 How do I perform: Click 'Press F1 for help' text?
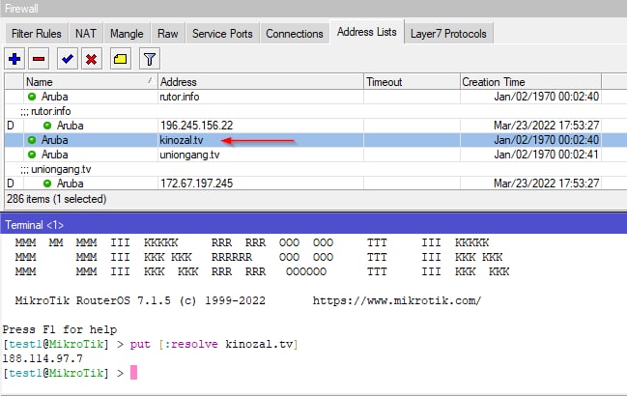[x=60, y=329]
